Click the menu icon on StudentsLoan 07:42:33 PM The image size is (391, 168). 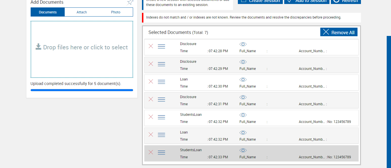coord(161,153)
